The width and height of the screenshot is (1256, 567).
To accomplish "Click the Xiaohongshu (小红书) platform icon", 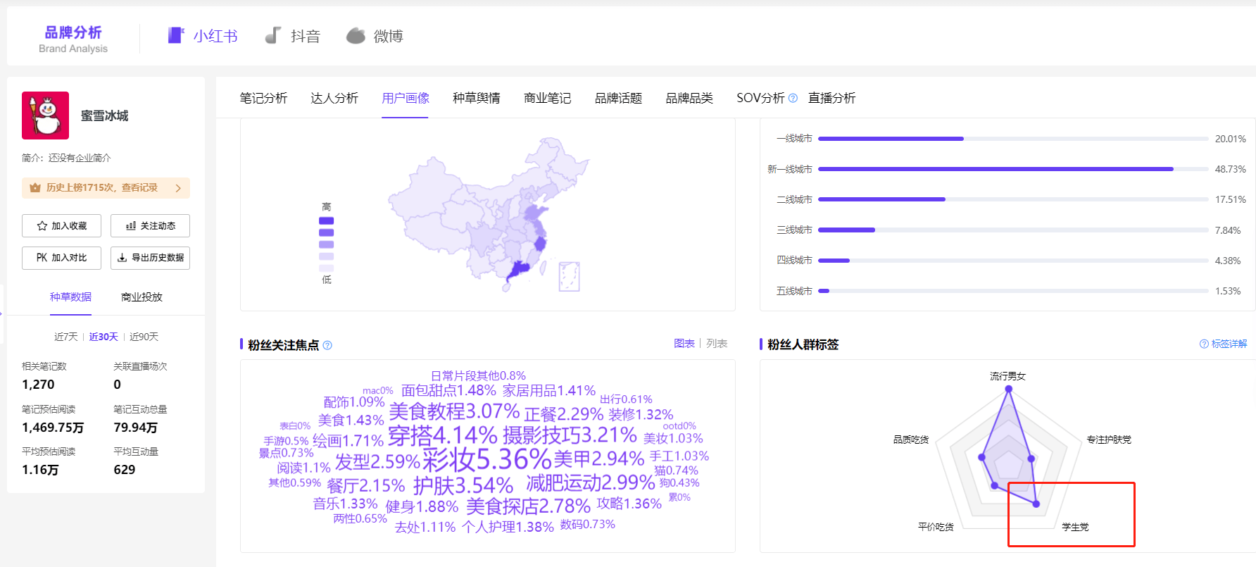I will (x=176, y=35).
